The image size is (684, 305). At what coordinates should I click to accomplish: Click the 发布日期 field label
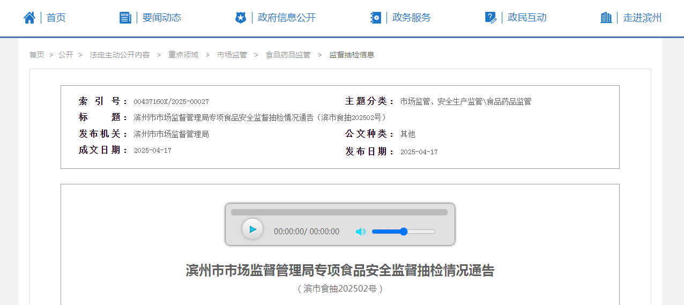[x=370, y=152]
